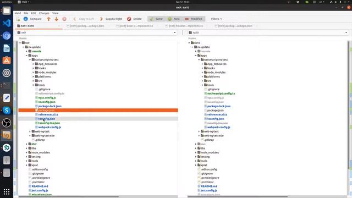The width and height of the screenshot is (352, 198).
Task: Select README.md in right pane
Action: [209, 186]
